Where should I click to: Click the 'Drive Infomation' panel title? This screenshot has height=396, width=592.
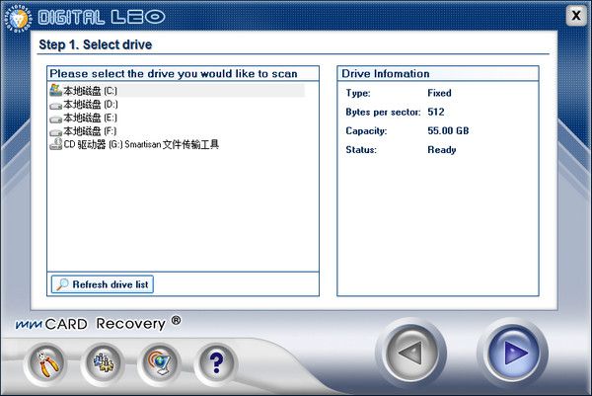click(386, 74)
